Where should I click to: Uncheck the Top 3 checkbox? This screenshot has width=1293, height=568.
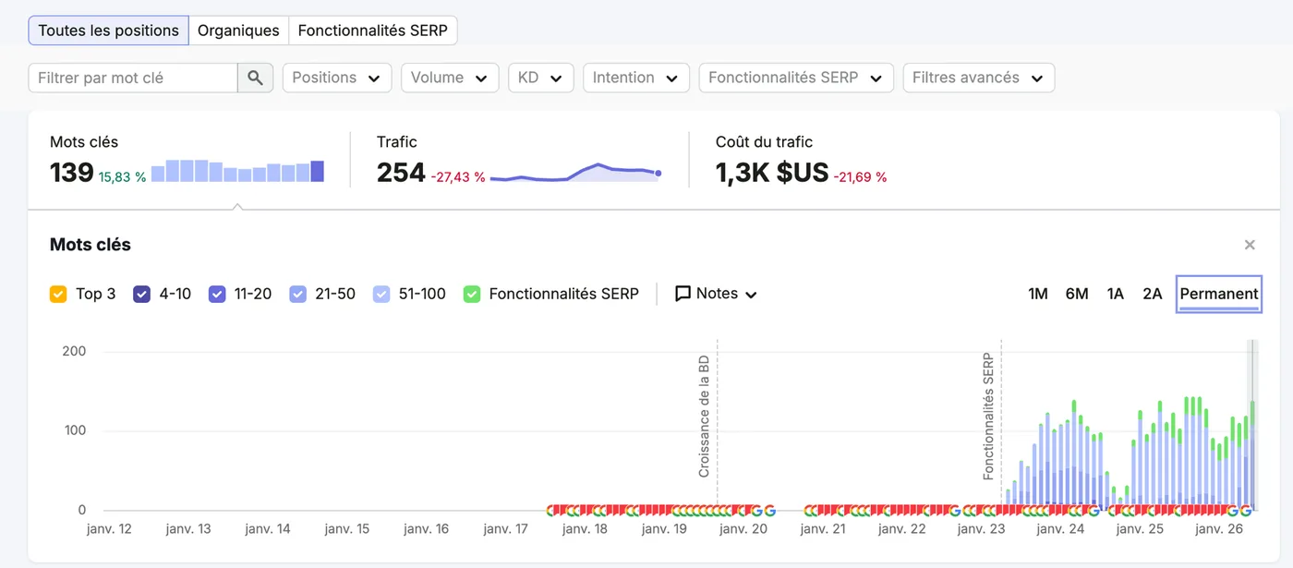point(58,294)
